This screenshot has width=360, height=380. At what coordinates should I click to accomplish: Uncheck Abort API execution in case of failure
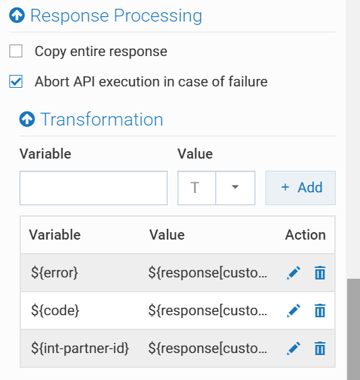(x=16, y=81)
